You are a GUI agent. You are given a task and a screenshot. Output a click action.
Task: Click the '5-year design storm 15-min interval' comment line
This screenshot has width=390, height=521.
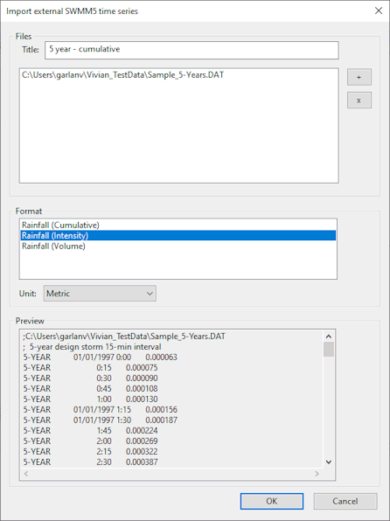92,347
